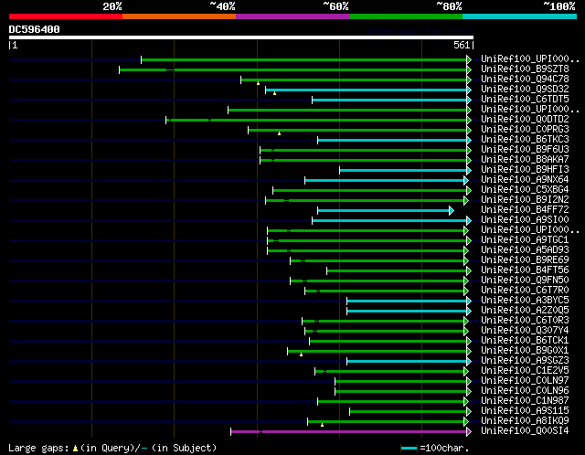Open the UniRef100_Q9FN50 hit label
The width and height of the screenshot is (585, 455).
[525, 280]
